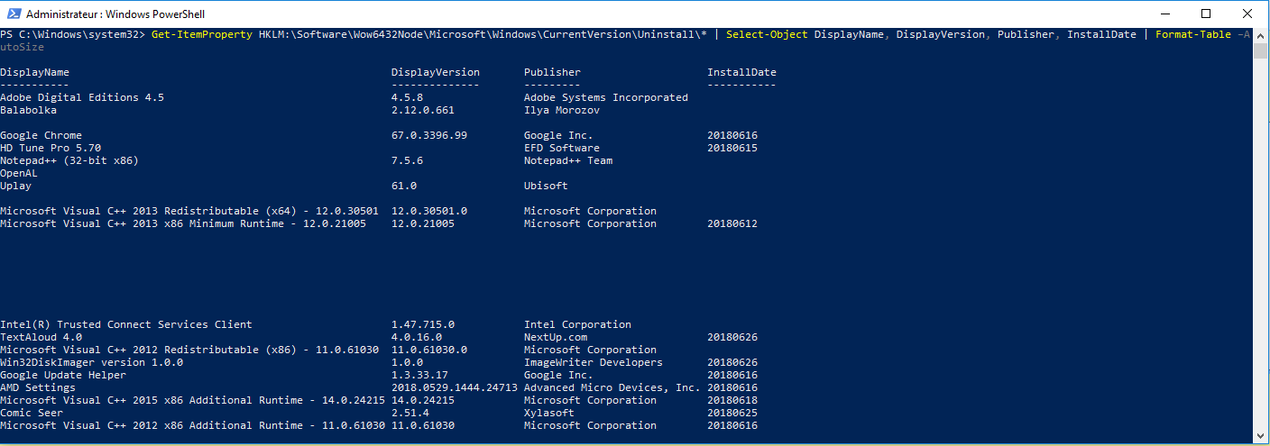1270x446 pixels.
Task: Click the Publisher column header
Action: [x=552, y=72]
